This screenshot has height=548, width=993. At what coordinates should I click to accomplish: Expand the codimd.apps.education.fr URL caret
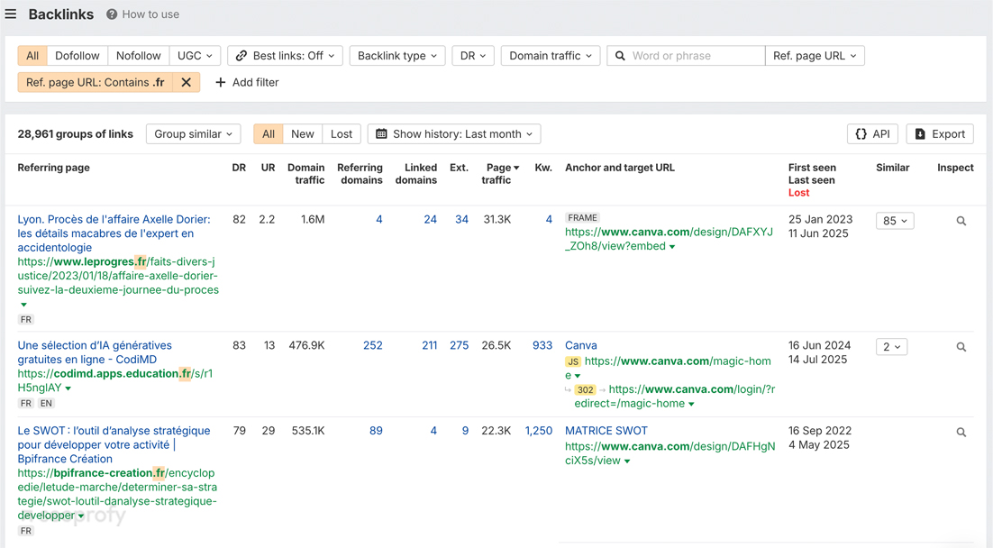68,388
